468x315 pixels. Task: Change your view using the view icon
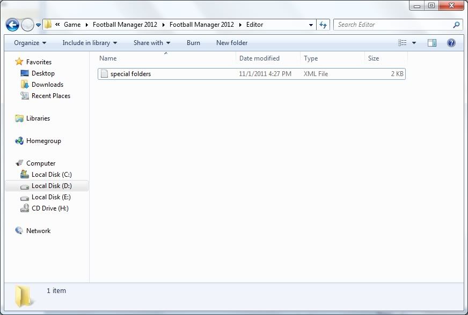pyautogui.click(x=403, y=43)
